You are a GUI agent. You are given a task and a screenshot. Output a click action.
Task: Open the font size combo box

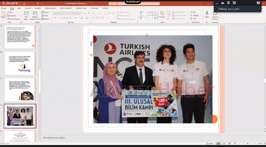click(x=77, y=13)
